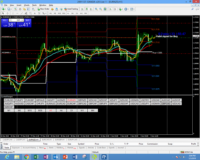Click the SELL one-click button
200x160 pixels.
click(5, 20)
